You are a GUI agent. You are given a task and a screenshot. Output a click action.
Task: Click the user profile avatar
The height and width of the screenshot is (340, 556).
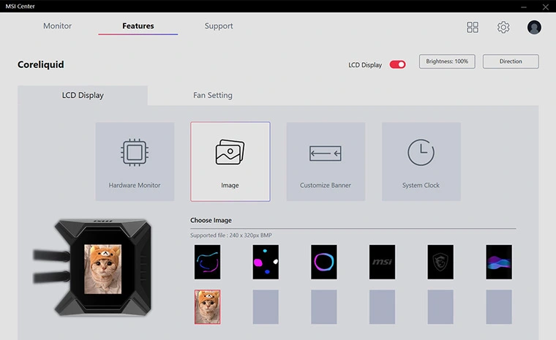coord(534,27)
